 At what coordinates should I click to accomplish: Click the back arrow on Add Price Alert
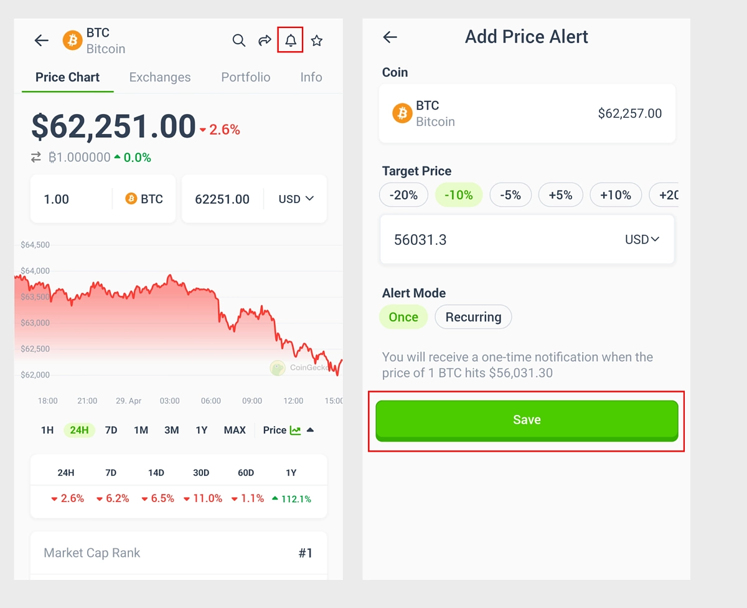[x=390, y=37]
